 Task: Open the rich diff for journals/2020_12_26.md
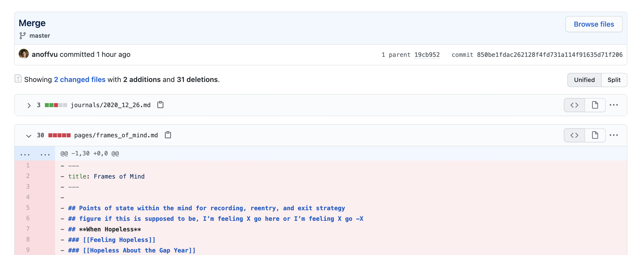tap(595, 105)
